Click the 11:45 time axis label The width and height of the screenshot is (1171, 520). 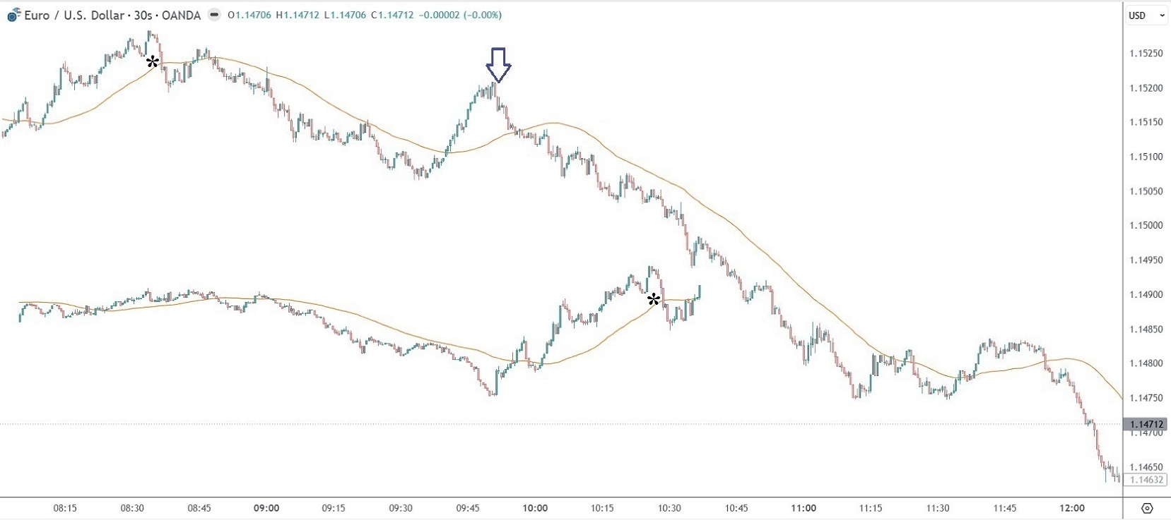click(x=1005, y=508)
